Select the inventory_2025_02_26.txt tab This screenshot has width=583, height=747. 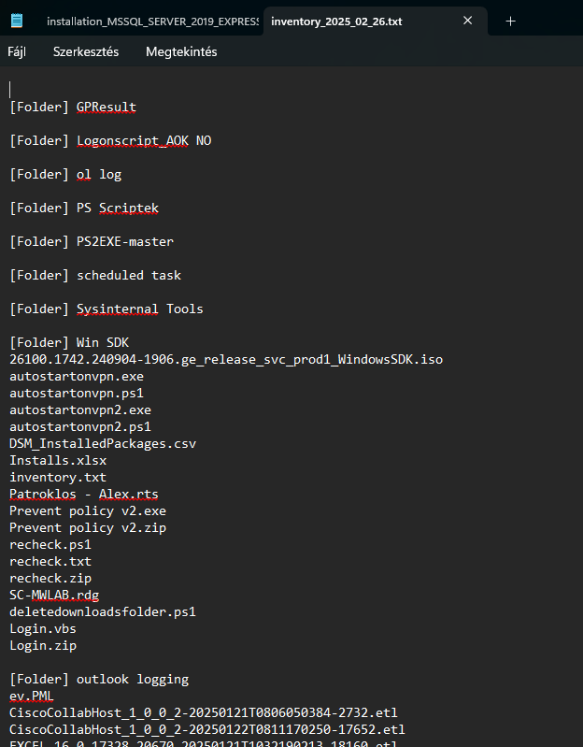336,22
